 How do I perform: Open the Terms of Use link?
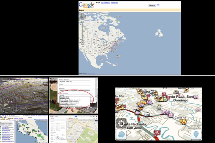pyautogui.click(x=91, y=74)
